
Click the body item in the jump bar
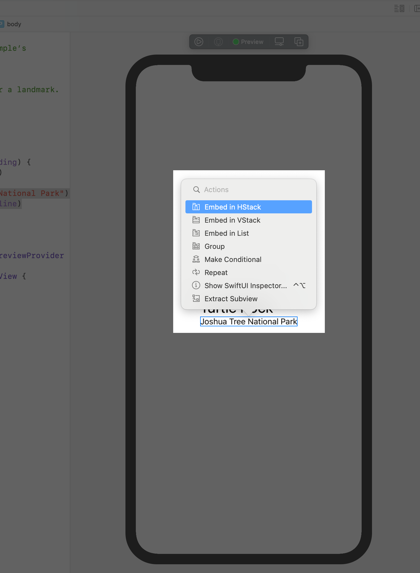14,24
